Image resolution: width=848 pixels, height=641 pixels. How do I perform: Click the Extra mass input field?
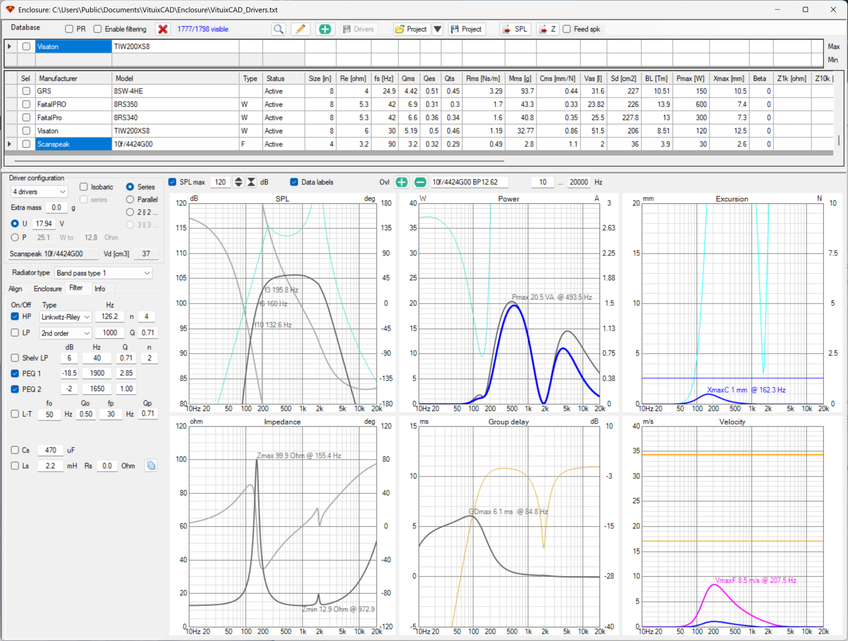56,208
